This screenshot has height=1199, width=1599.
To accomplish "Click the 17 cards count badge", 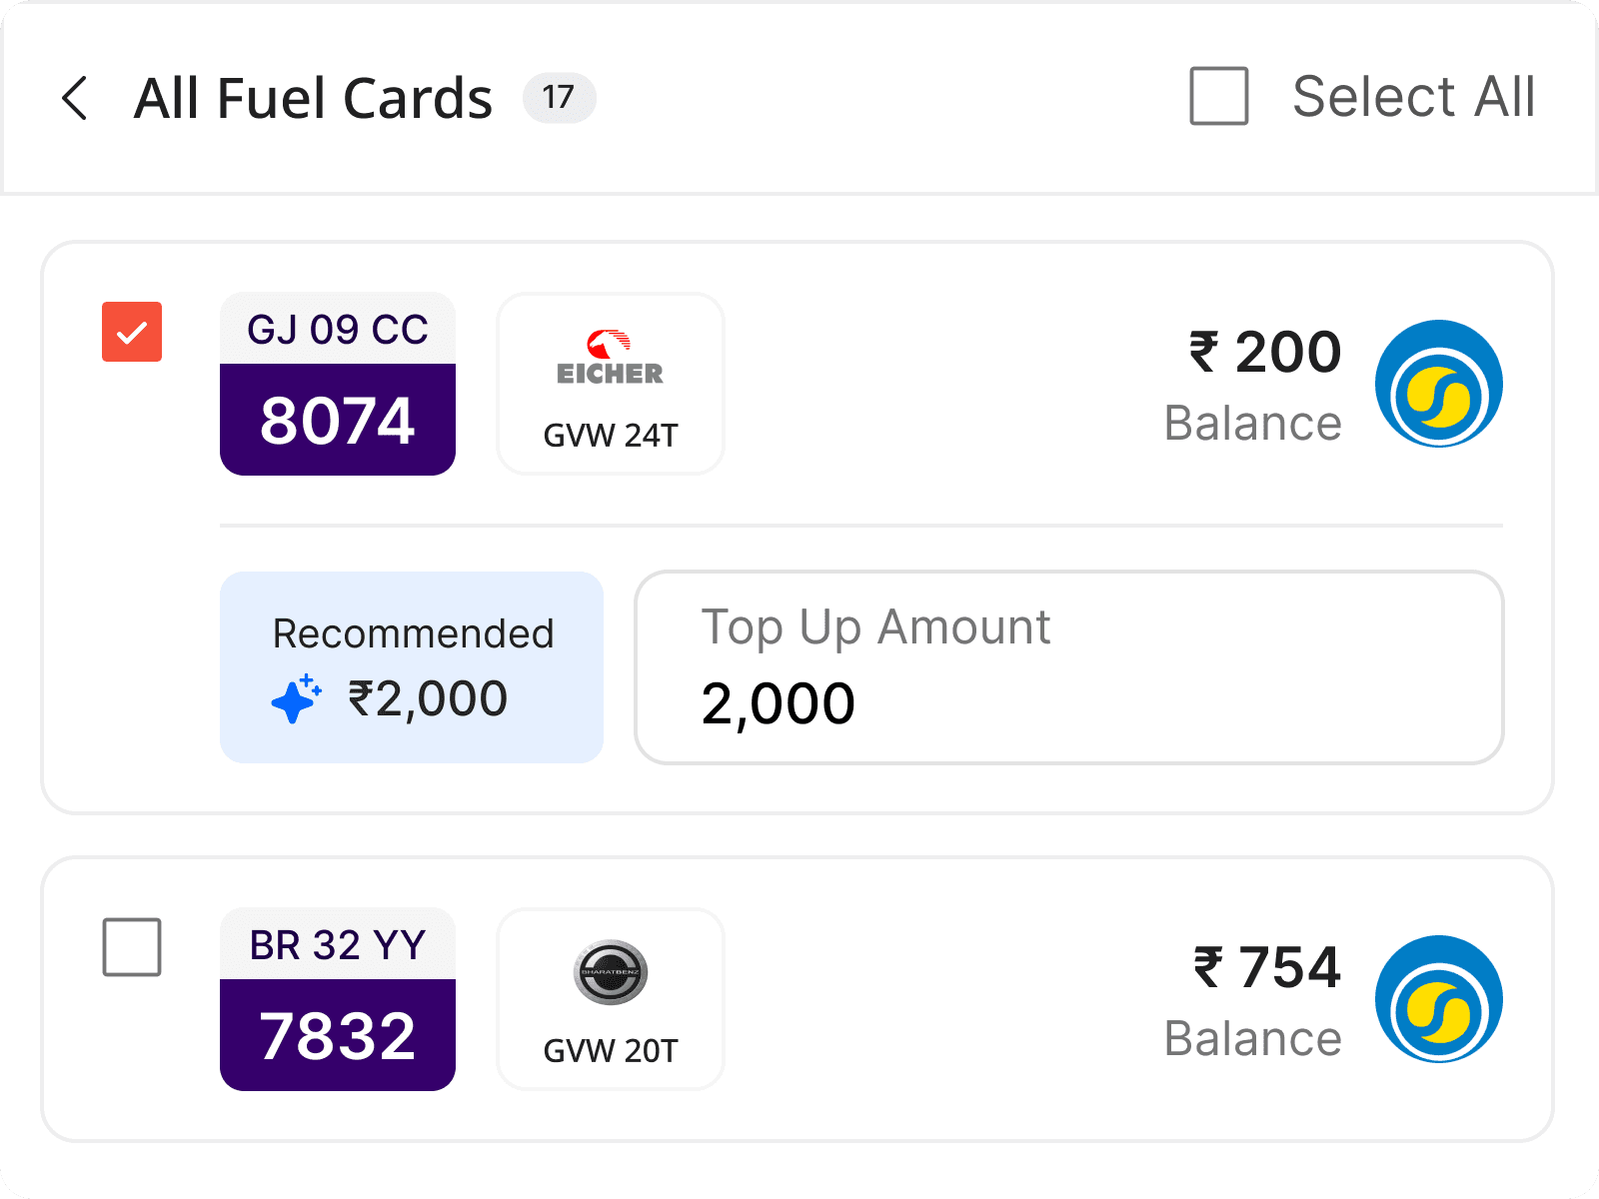I will tap(559, 98).
